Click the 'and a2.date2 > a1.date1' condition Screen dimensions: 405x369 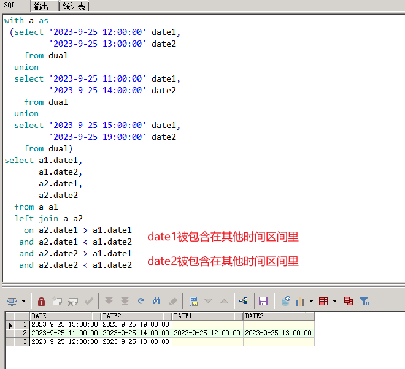[x=75, y=253]
